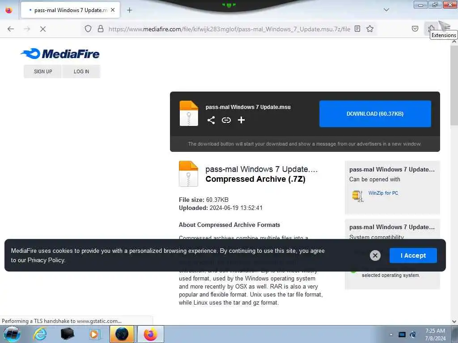Close the pass-mal Windows 7 Update tab

coord(113,10)
